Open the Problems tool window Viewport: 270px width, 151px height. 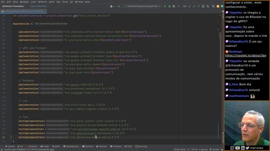point(116,146)
